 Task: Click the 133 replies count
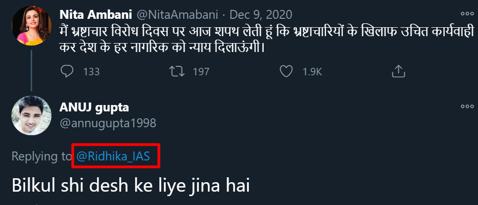(91, 72)
